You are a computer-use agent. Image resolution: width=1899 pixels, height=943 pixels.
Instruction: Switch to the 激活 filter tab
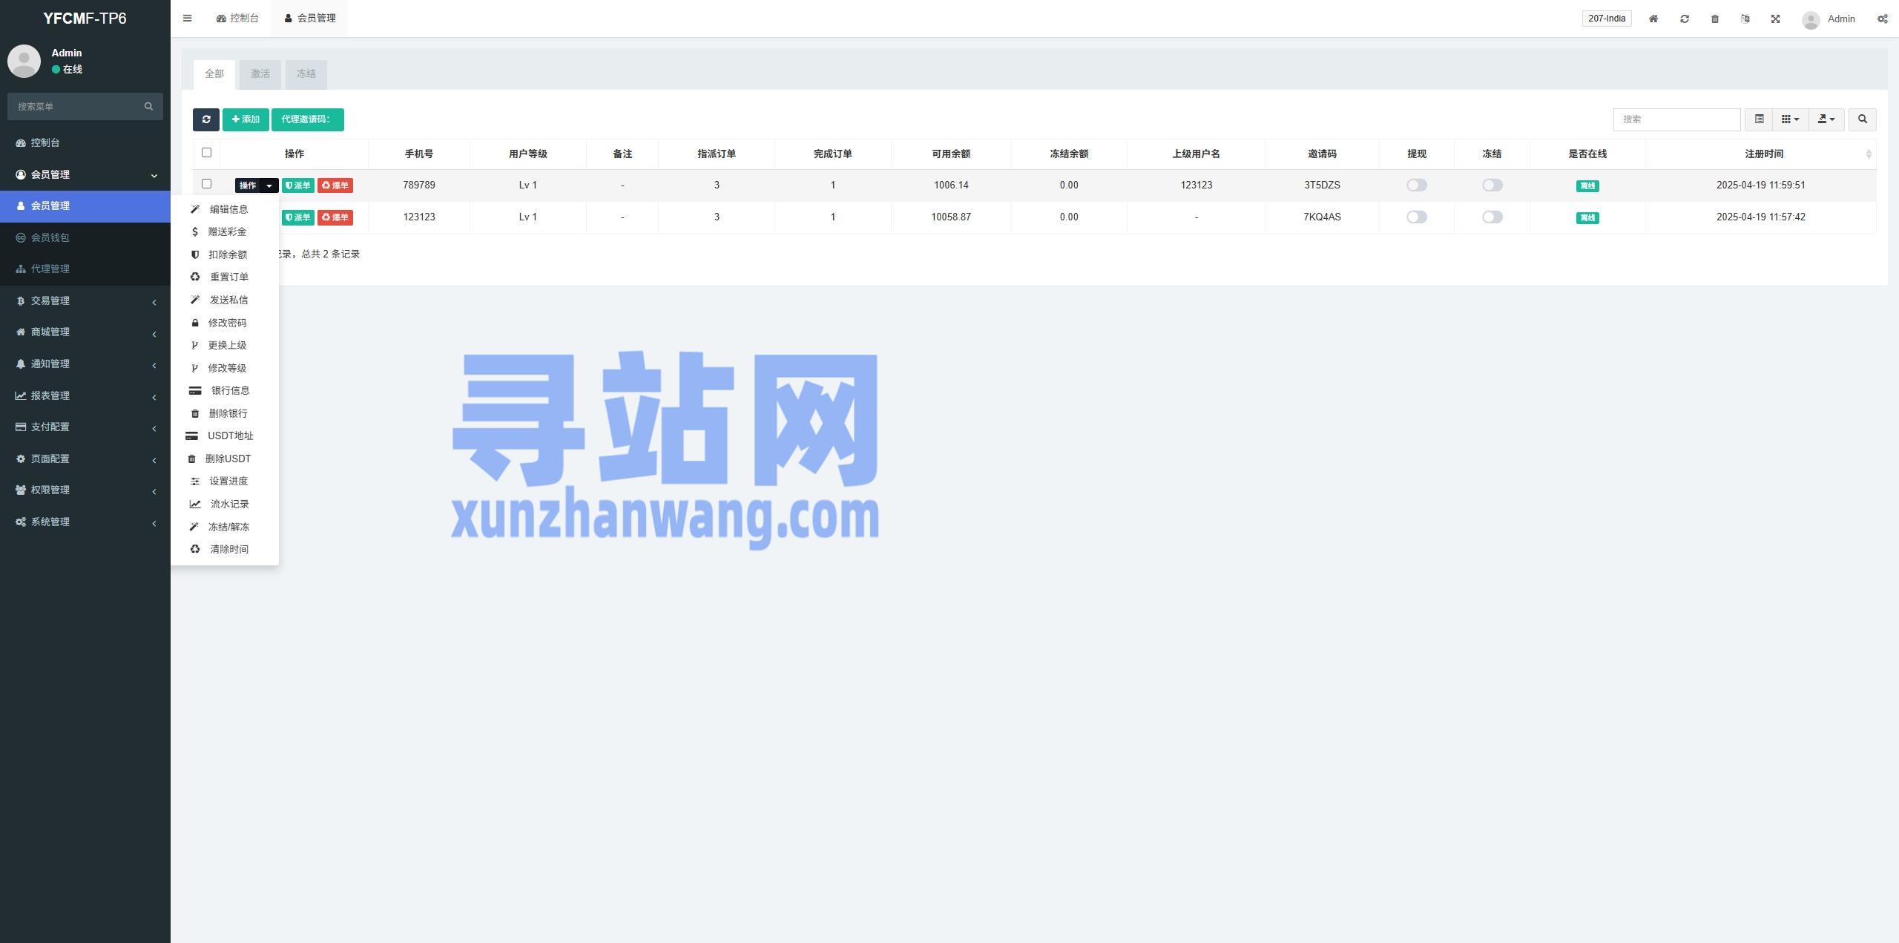(260, 74)
